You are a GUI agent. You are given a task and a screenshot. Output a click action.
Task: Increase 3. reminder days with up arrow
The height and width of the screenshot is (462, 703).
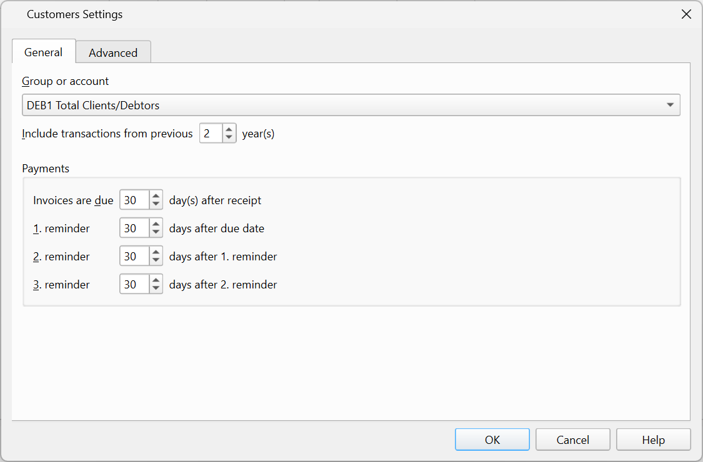[x=156, y=280]
